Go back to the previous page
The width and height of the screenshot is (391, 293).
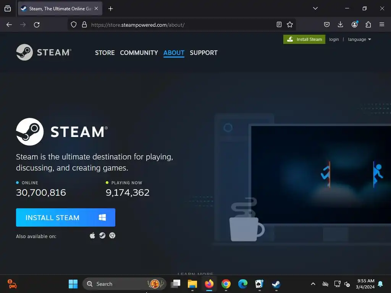(9, 25)
